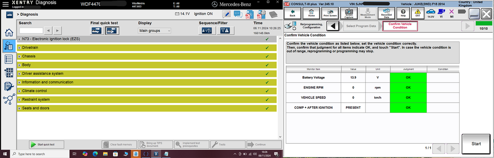
Task: Expand the Drivetrain group
Action: coord(19,48)
